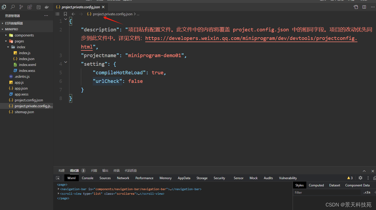Viewport: 376px width, 210px height.
Task: Open the Source Control branch icon
Action: coord(21,7)
